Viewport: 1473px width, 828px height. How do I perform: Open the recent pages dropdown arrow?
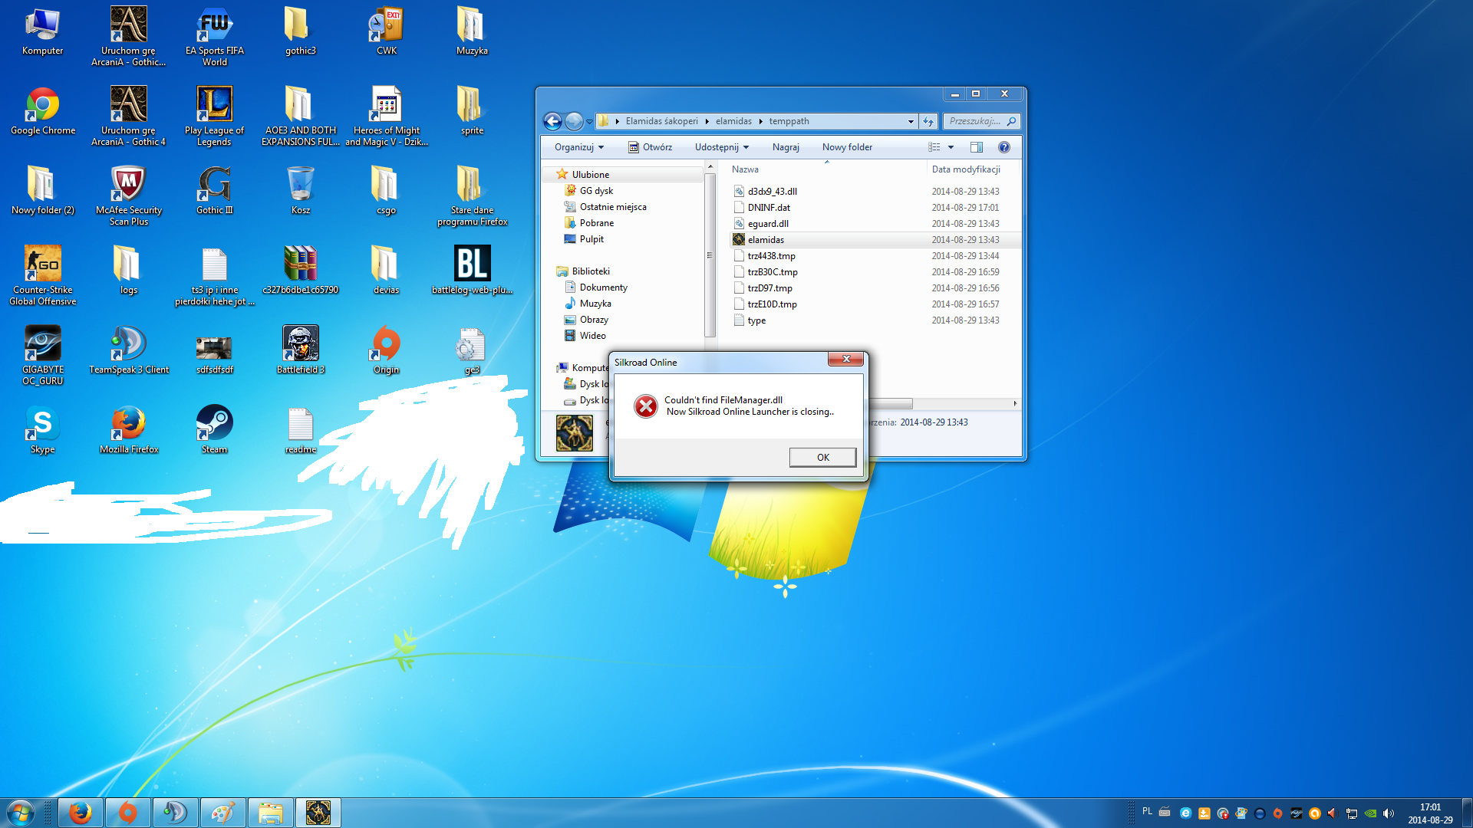[589, 121]
